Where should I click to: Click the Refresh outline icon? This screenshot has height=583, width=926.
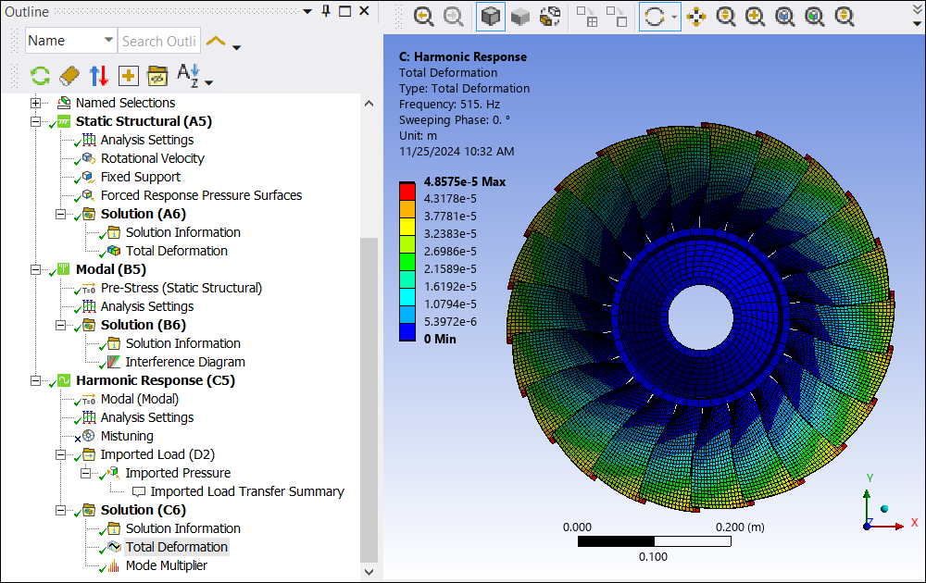40,76
